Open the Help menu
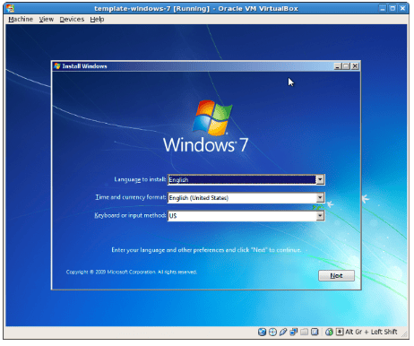414x346 pixels. coord(97,19)
